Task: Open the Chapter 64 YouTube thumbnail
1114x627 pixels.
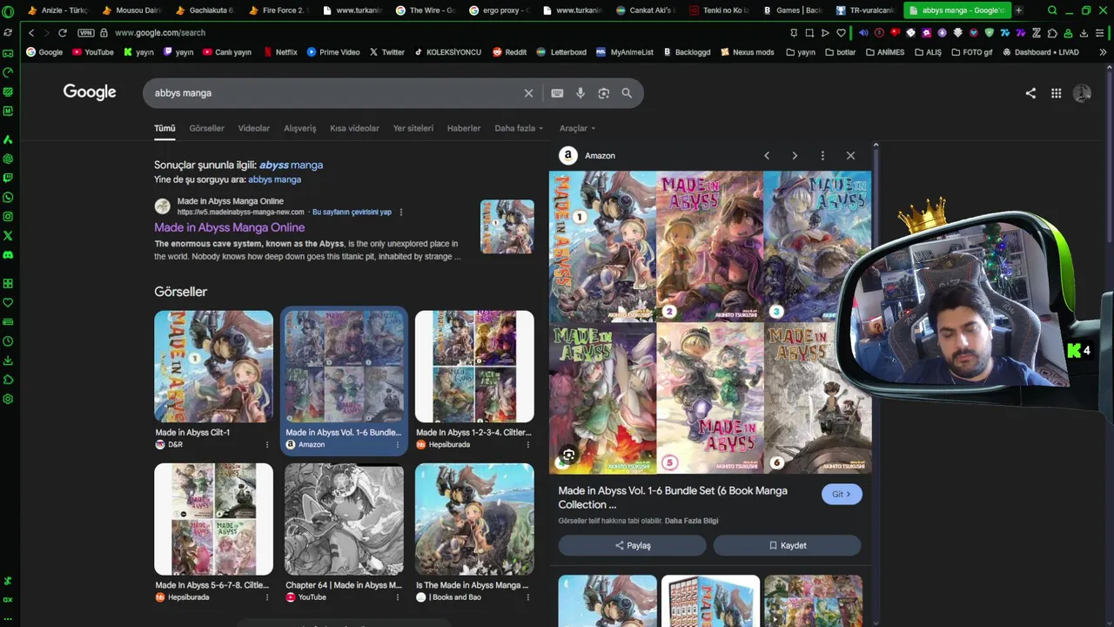Action: [344, 519]
